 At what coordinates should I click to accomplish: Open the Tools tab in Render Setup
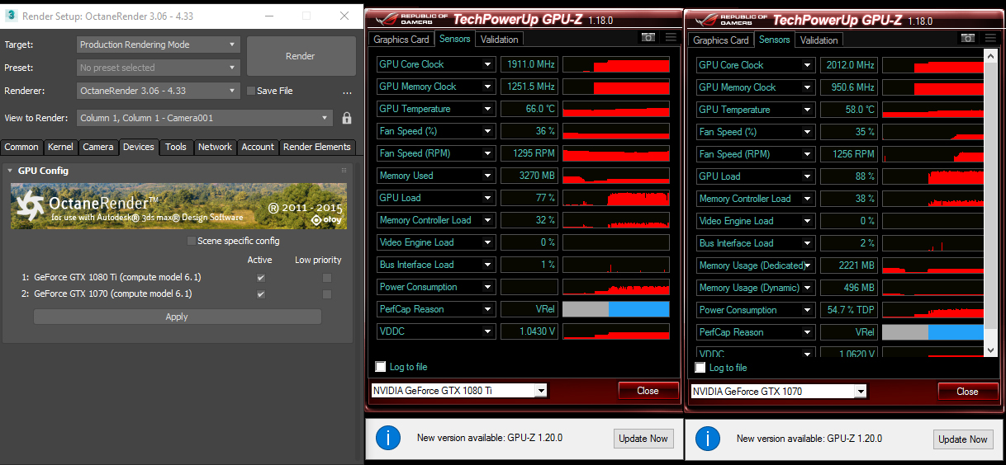pyautogui.click(x=176, y=147)
